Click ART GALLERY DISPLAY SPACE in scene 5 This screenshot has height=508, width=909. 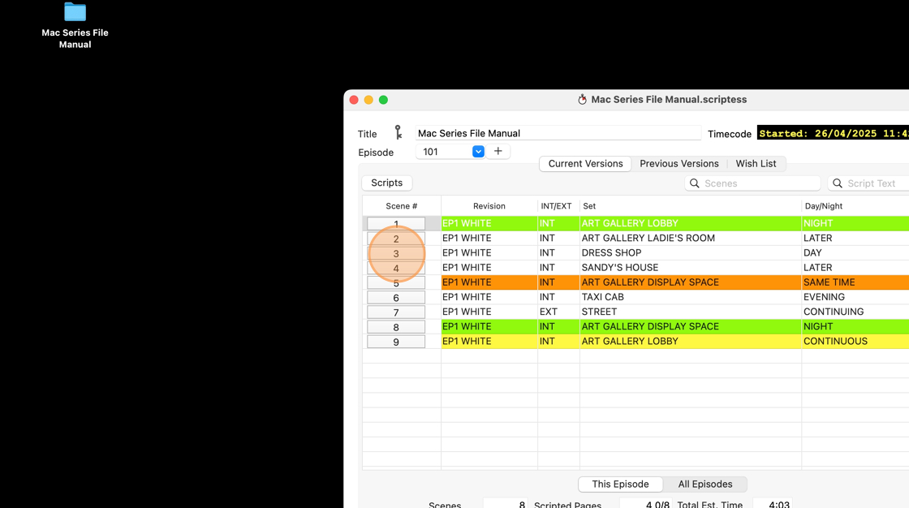pyautogui.click(x=691, y=282)
